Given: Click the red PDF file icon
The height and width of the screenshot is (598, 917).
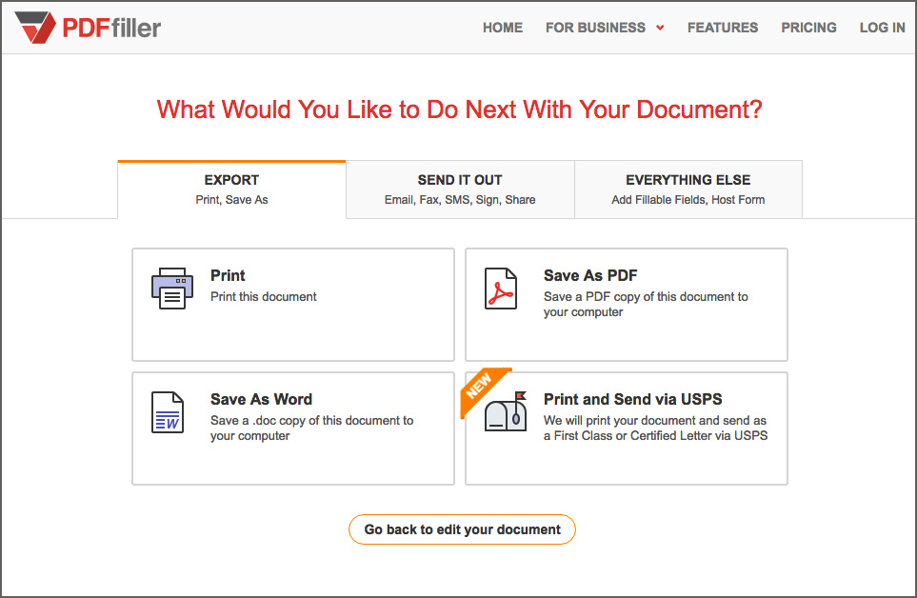Looking at the screenshot, I should pyautogui.click(x=501, y=289).
